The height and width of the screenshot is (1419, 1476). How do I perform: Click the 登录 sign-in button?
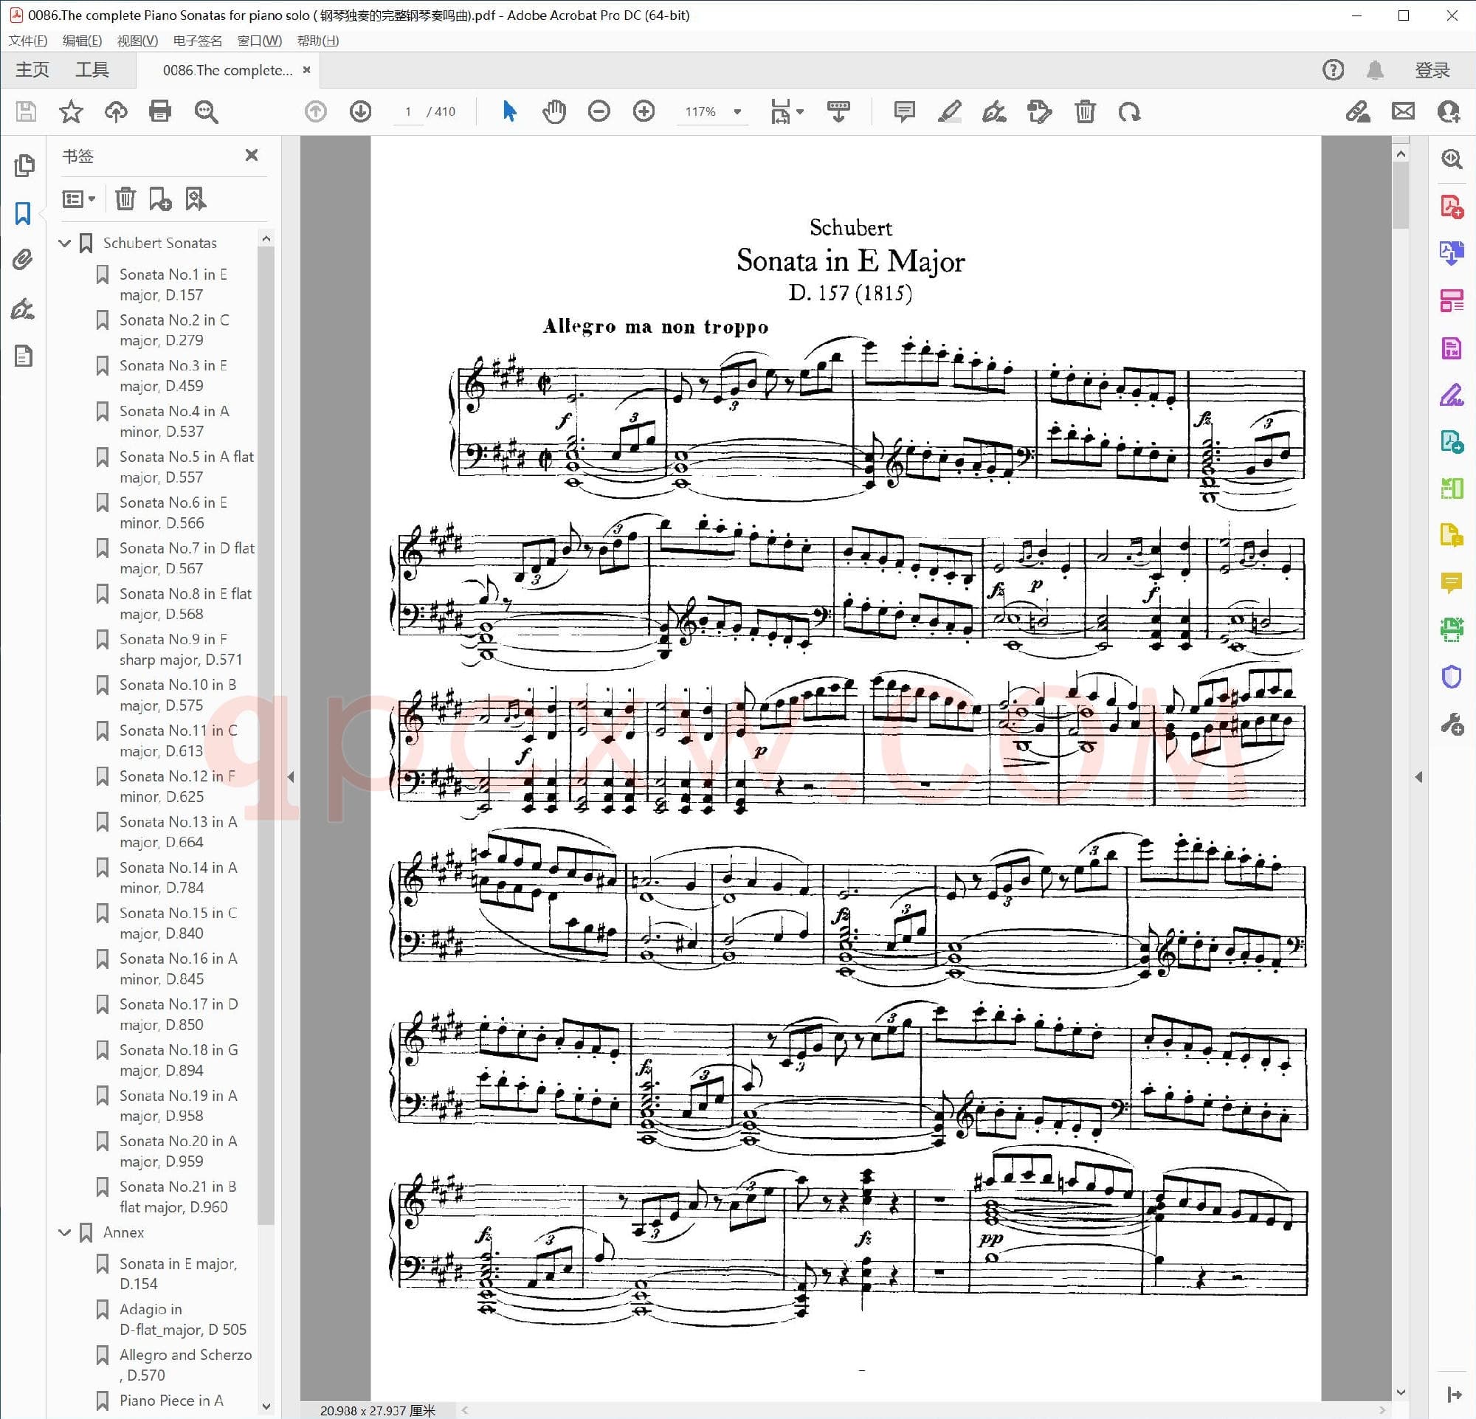point(1432,70)
